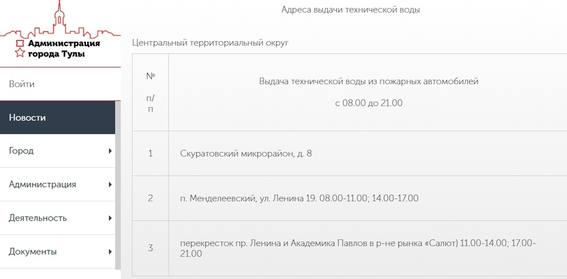Click the «№ п/п» table header cell

tap(151, 93)
